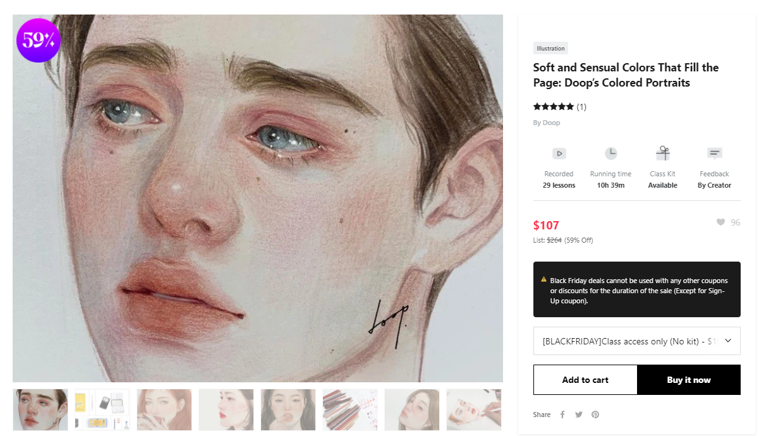
Task: Click the heart wishlist icon
Action: (x=720, y=222)
